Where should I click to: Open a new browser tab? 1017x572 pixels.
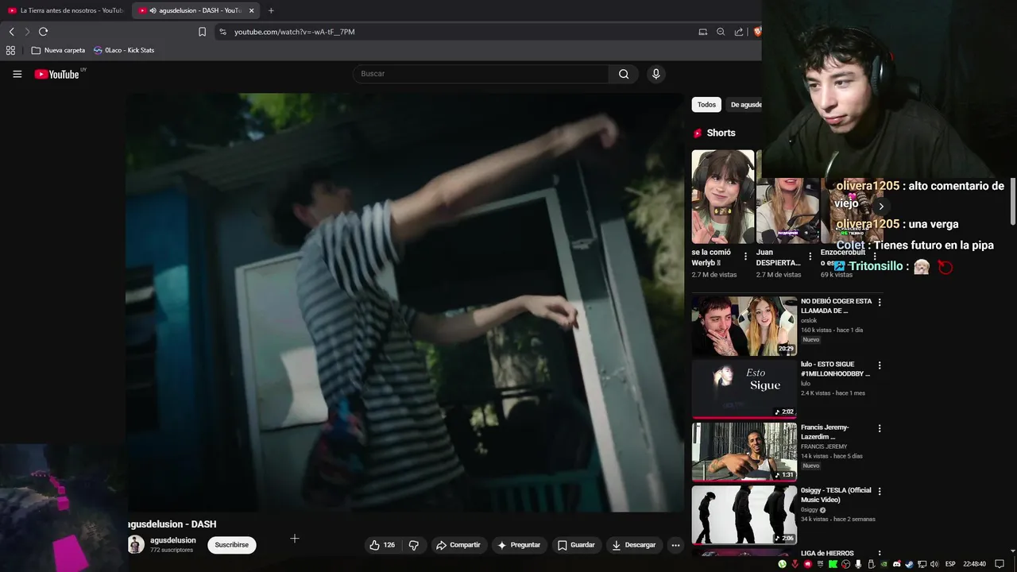pyautogui.click(x=271, y=10)
